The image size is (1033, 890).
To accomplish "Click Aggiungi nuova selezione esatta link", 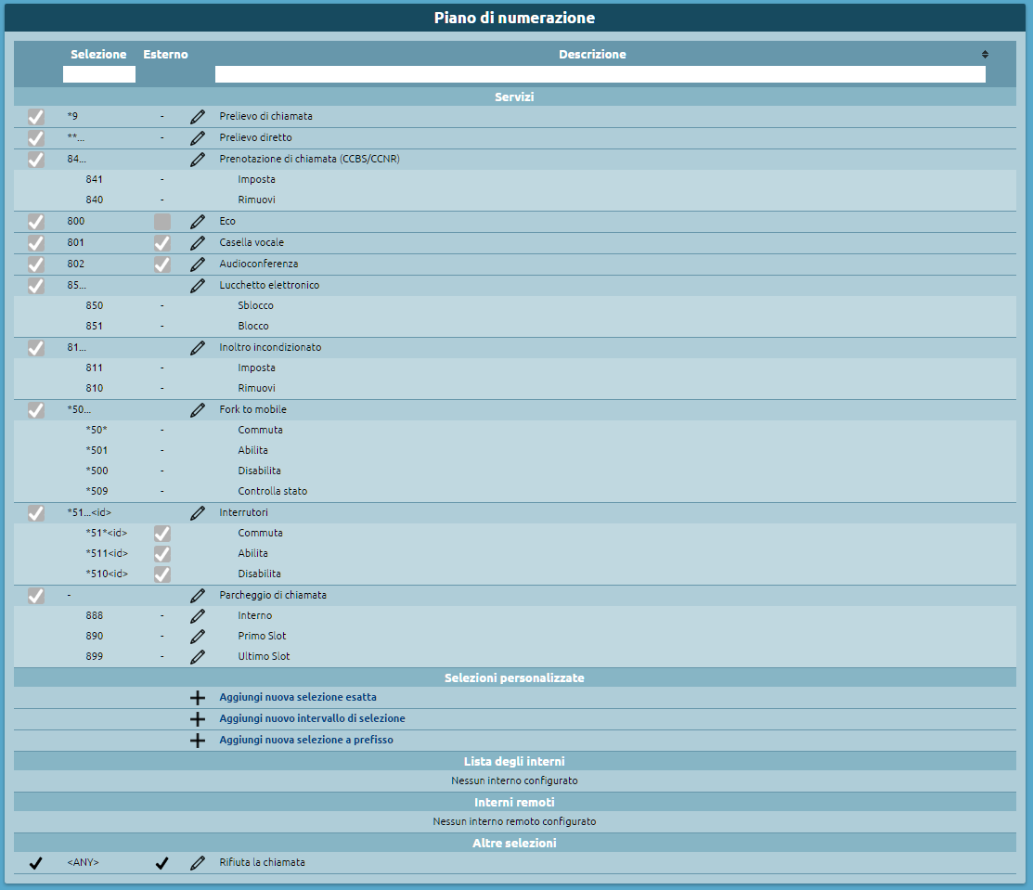I will point(298,697).
